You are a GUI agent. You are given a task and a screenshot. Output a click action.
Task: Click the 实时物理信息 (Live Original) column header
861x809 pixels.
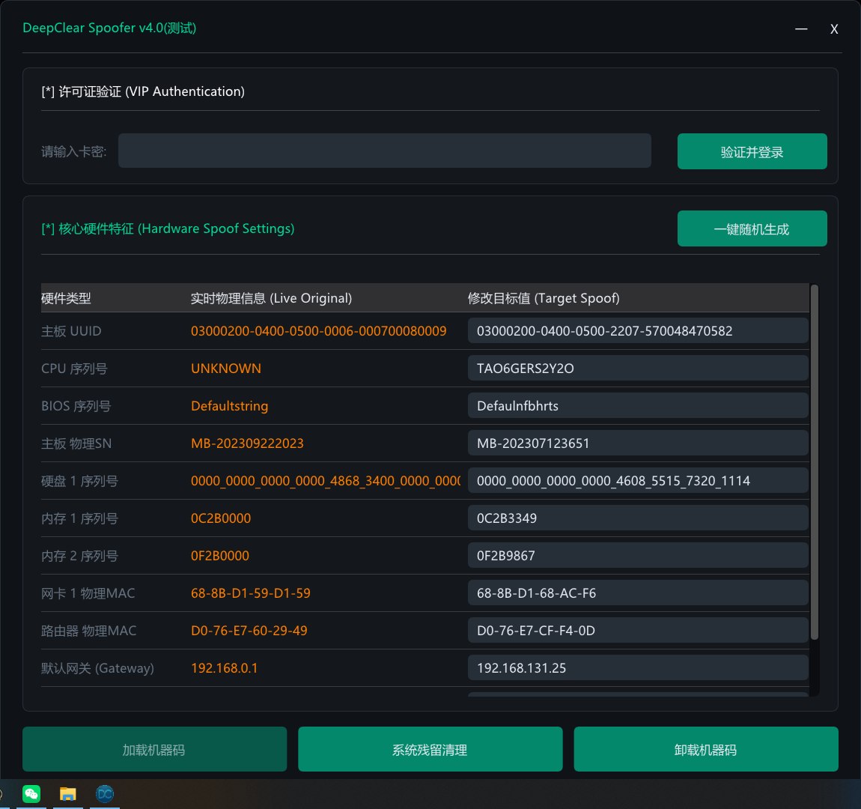click(x=271, y=298)
